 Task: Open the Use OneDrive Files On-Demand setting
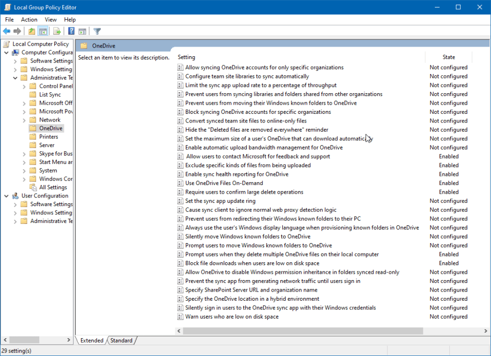[x=223, y=183]
